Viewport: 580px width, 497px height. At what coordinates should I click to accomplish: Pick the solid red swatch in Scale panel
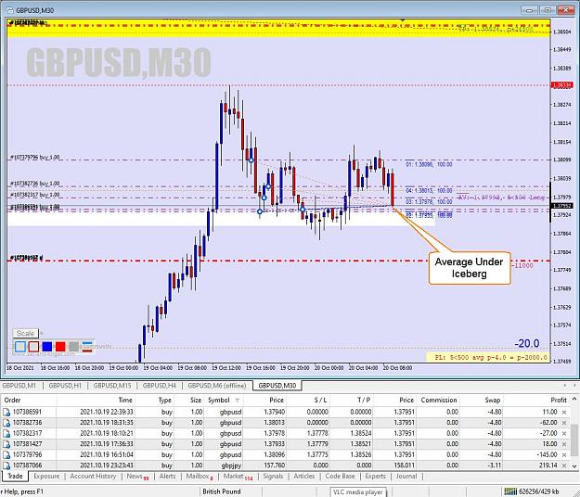60,347
